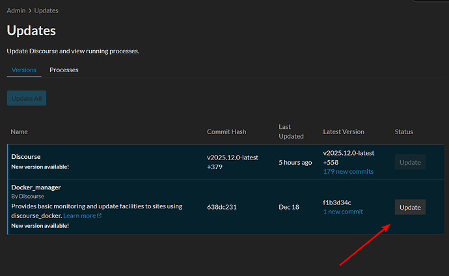
Task: Switch to the Processes tab
Action: (64, 70)
